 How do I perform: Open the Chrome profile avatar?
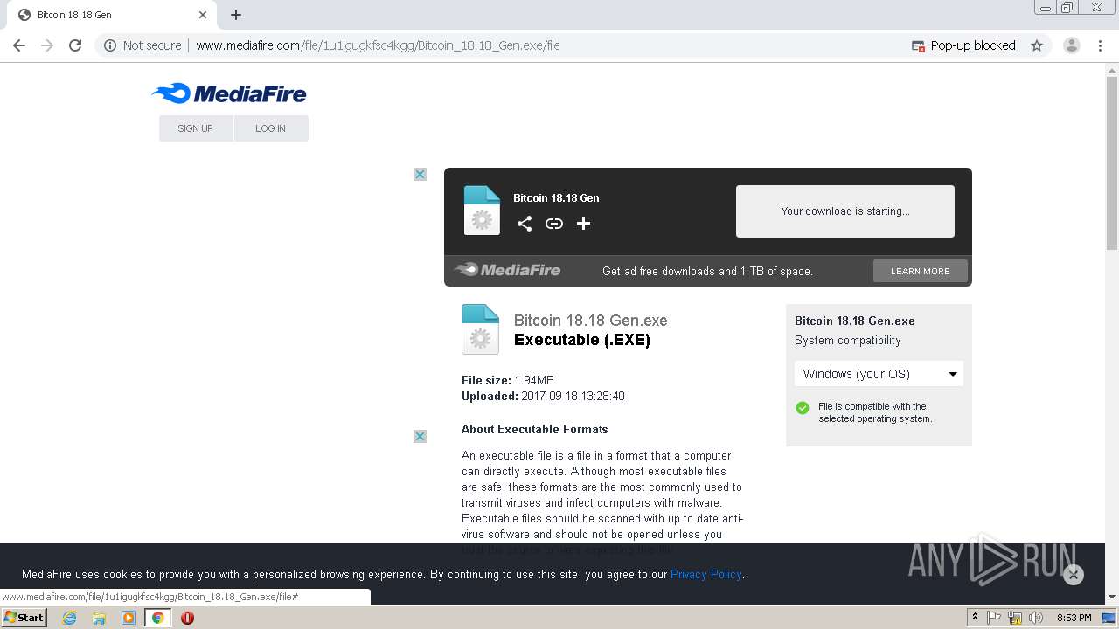(1072, 45)
